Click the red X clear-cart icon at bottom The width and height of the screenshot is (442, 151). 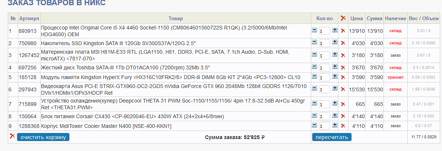click(12, 136)
